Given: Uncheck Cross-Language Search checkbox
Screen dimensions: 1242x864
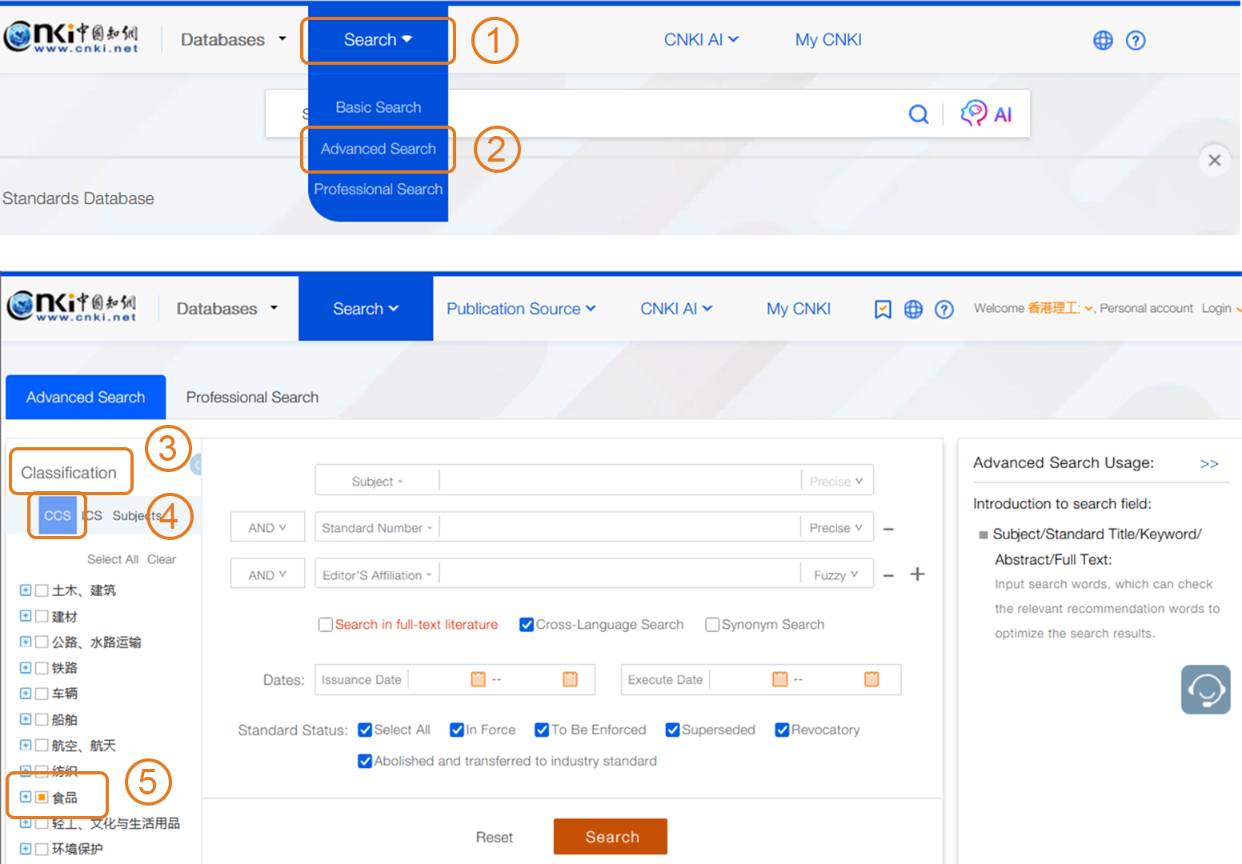Looking at the screenshot, I should [527, 625].
